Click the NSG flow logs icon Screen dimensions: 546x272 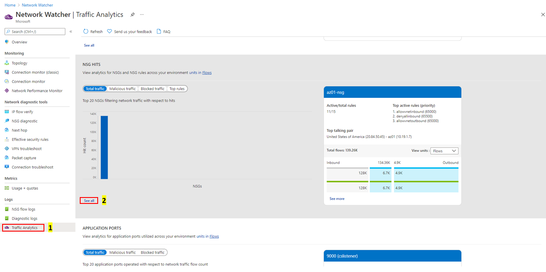[7, 209]
